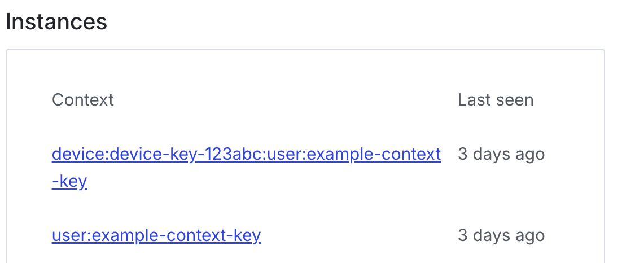
Task: Select the Instances section heading
Action: coord(56,22)
